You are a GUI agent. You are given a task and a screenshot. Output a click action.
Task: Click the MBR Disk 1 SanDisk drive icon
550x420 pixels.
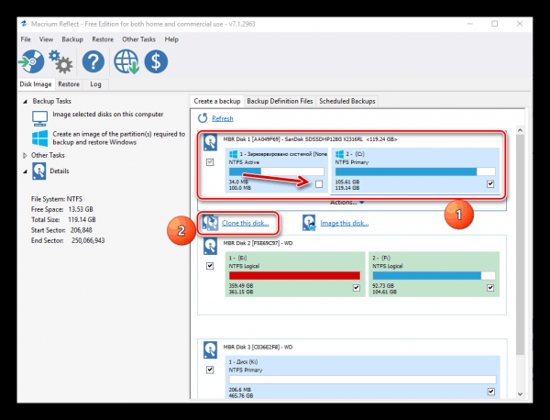210,142
